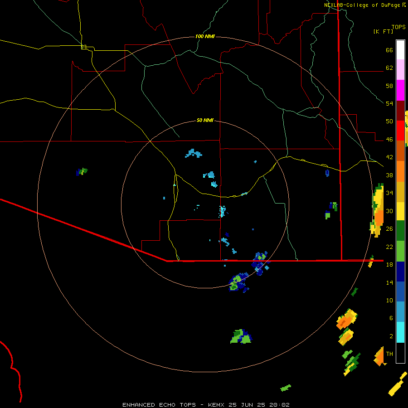Click the legend value 38

tap(389, 175)
